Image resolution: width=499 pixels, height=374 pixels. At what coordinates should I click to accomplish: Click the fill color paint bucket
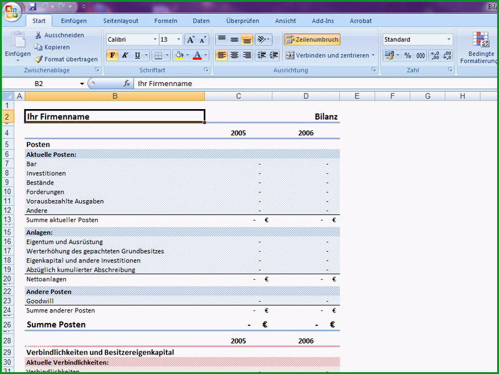[179, 55]
